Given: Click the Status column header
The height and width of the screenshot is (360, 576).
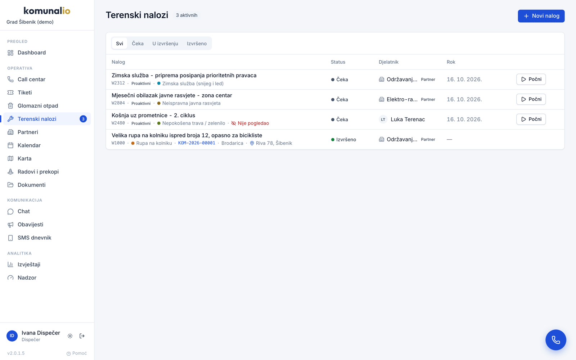Looking at the screenshot, I should (338, 62).
